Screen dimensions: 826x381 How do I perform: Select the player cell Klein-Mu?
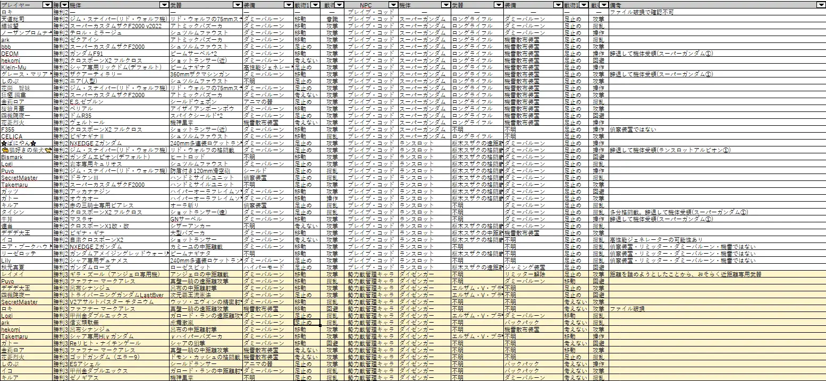click(27, 67)
